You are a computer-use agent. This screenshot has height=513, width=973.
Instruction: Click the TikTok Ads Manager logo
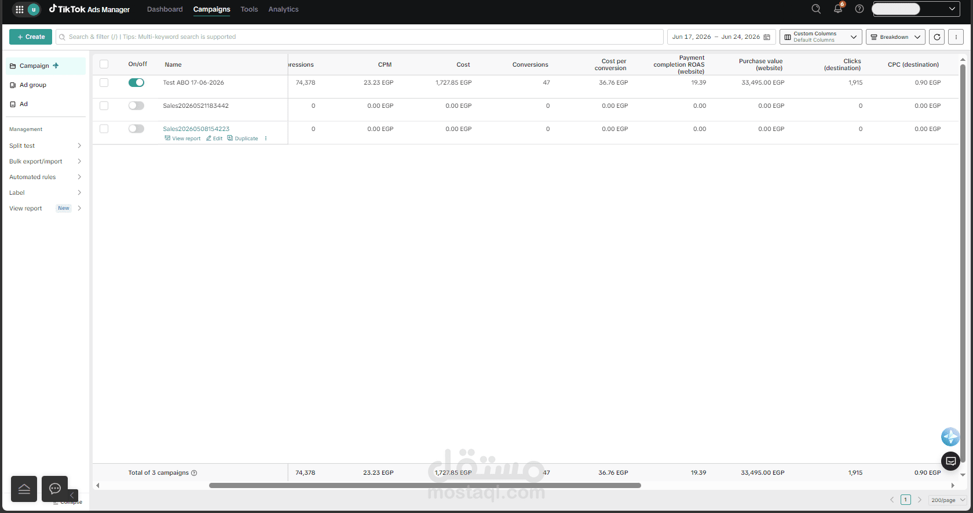point(90,9)
